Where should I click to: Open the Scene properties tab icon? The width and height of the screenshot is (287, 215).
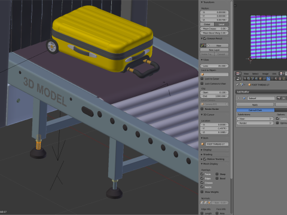pyautogui.click(x=252, y=79)
